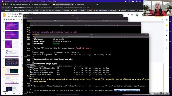Open the Shell menu in the menu bar
Screen dimensions: 172x96
pos(12,1)
